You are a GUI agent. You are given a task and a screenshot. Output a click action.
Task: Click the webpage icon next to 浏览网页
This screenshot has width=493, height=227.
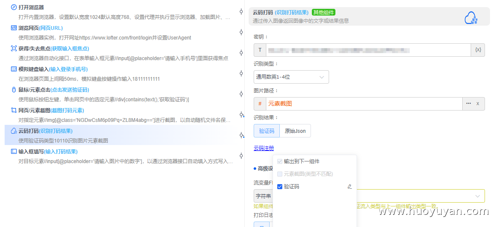click(13, 28)
